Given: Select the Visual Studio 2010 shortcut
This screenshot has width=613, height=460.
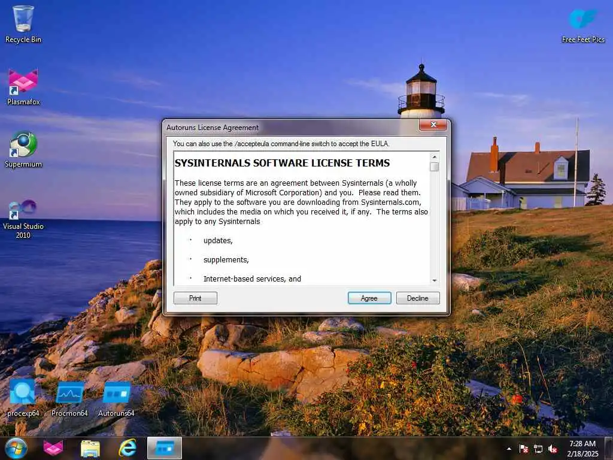Looking at the screenshot, I should coord(23,219).
